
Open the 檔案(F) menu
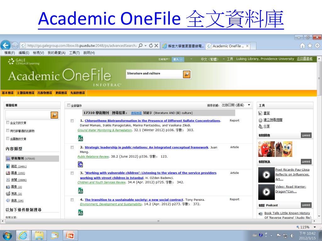[x=10, y=53]
